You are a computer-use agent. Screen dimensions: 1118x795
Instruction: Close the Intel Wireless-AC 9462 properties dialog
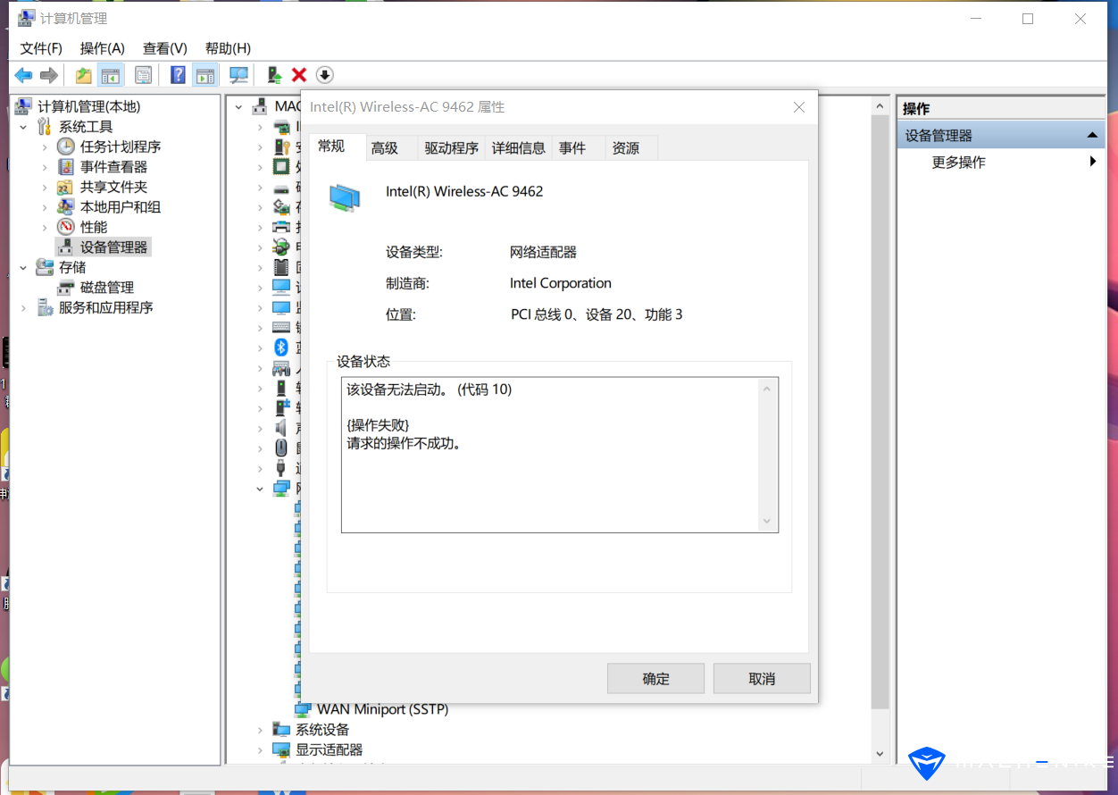(799, 107)
